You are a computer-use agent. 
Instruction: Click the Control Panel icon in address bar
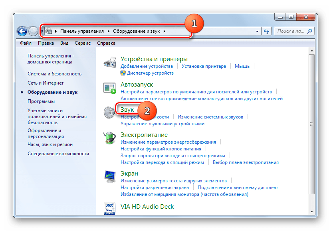point(49,31)
